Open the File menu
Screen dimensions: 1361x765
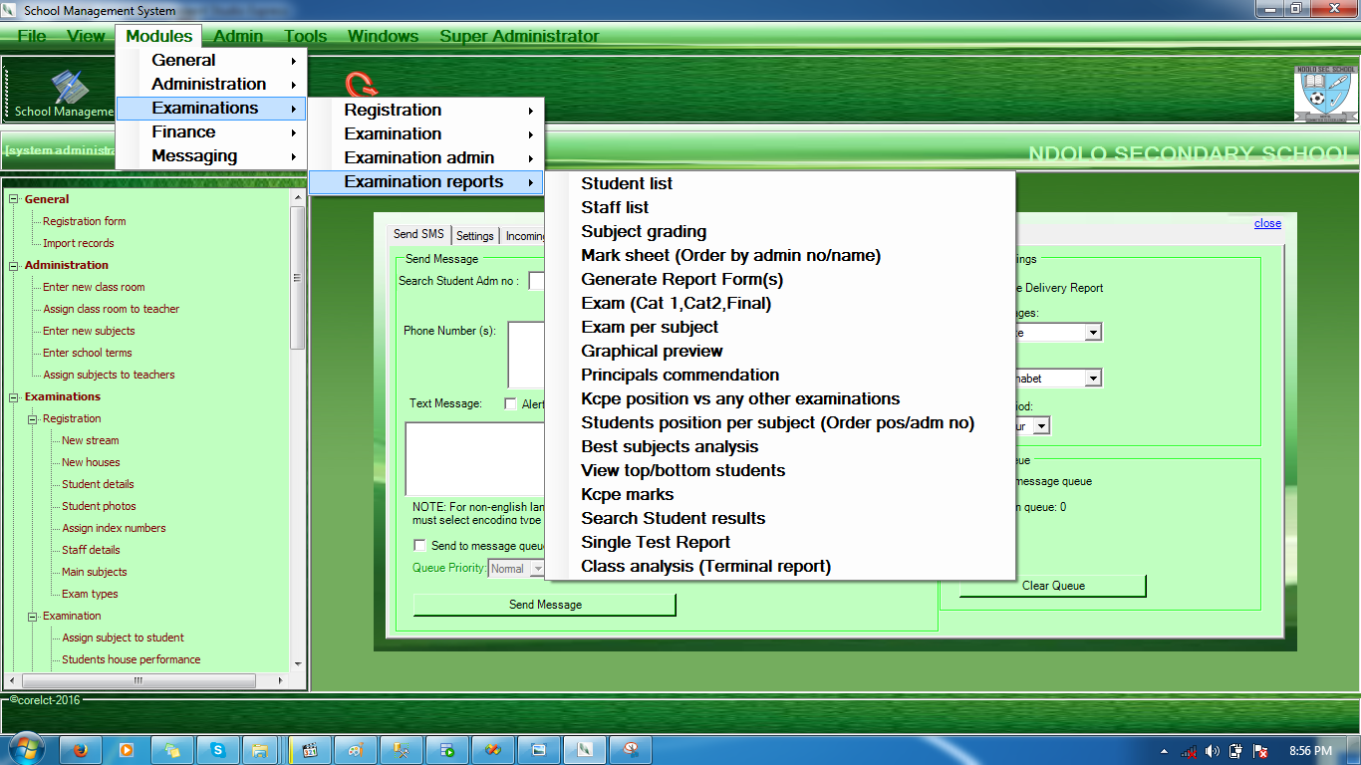click(32, 36)
